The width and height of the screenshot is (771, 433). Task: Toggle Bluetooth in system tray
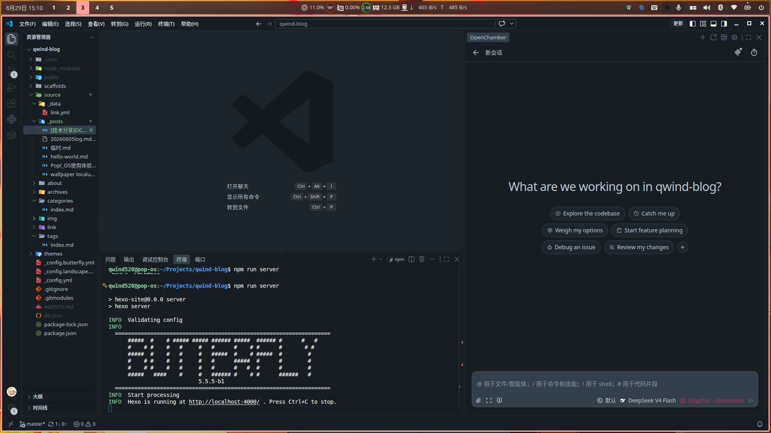(720, 8)
